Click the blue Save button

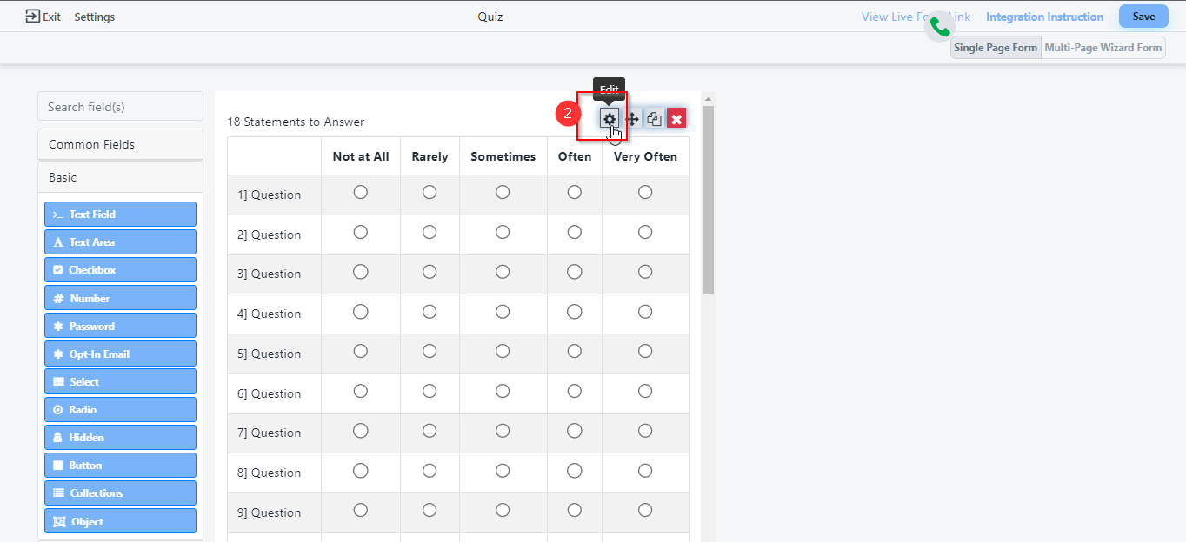coord(1143,17)
